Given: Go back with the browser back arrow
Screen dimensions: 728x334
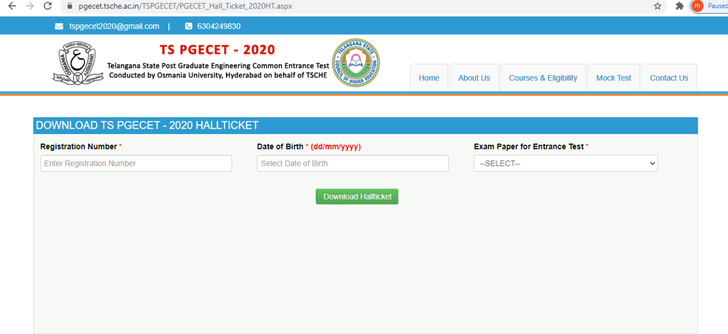Looking at the screenshot, I should (12, 6).
